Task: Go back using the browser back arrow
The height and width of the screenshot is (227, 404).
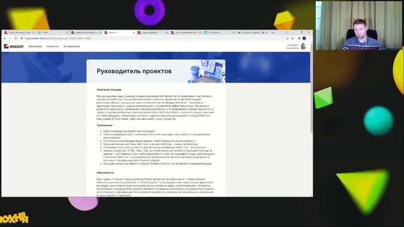Action: point(5,38)
